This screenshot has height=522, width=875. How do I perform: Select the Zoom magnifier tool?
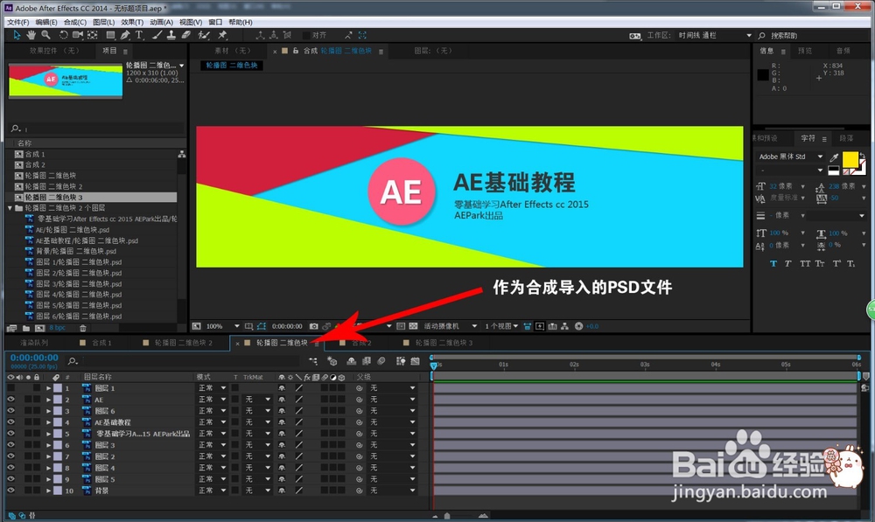pos(45,35)
